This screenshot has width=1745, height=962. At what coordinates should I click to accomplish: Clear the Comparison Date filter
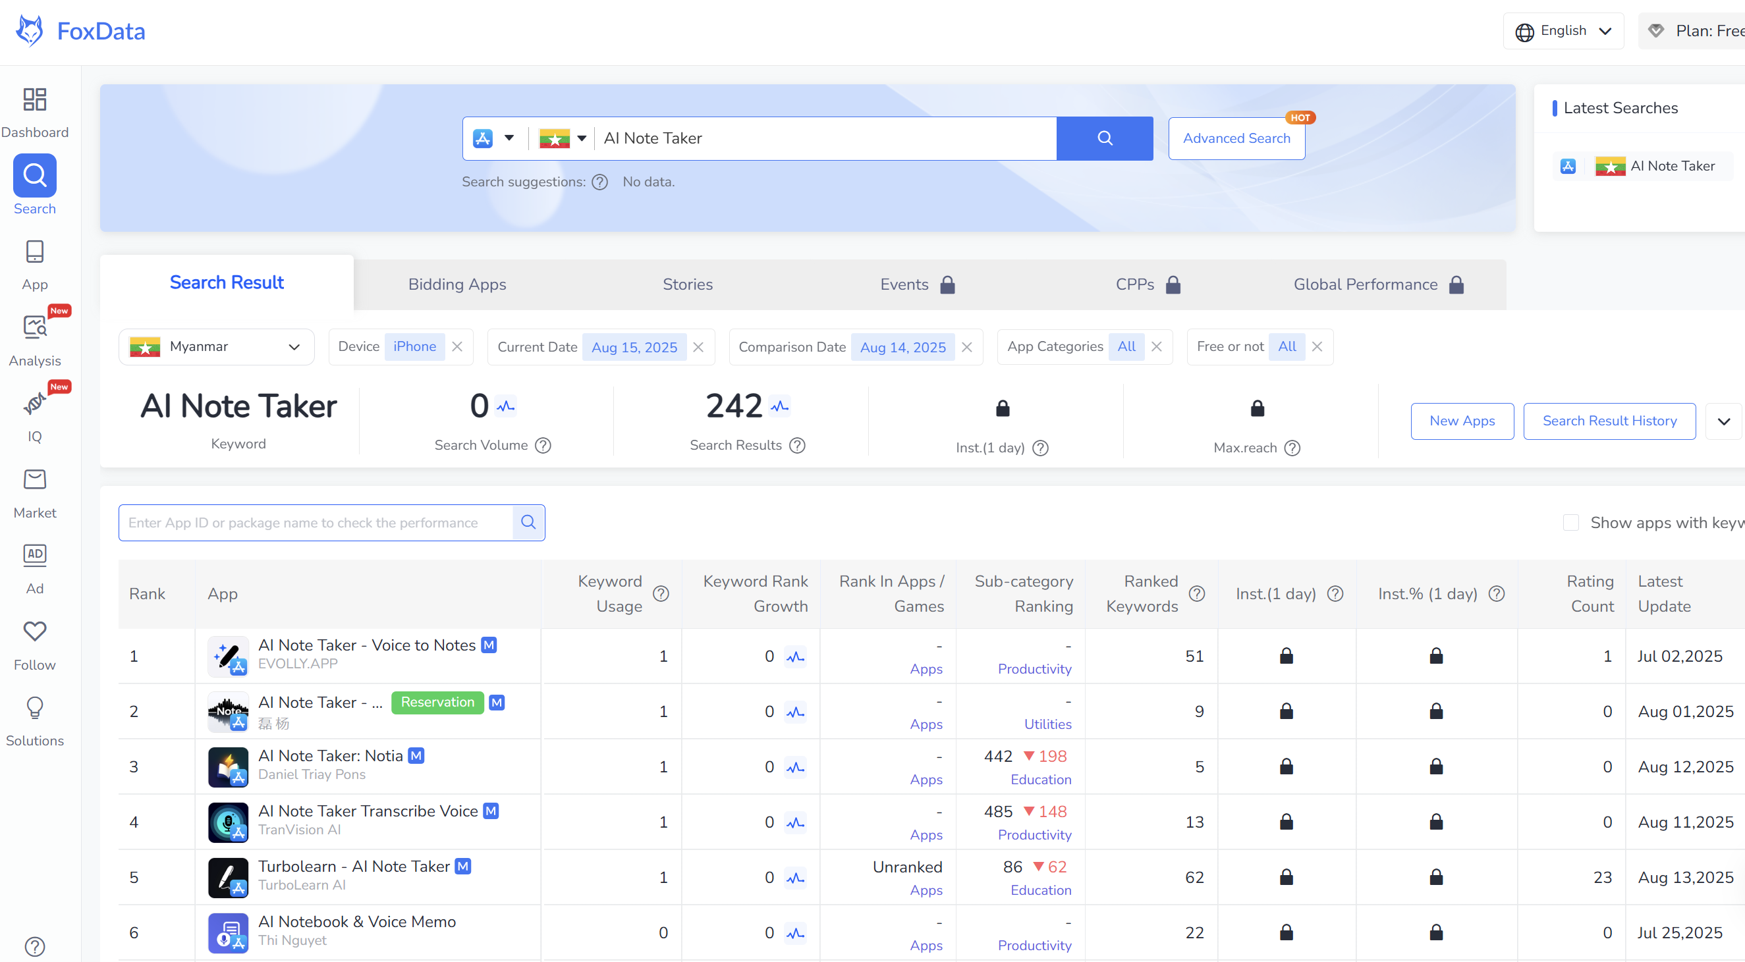[x=966, y=346]
